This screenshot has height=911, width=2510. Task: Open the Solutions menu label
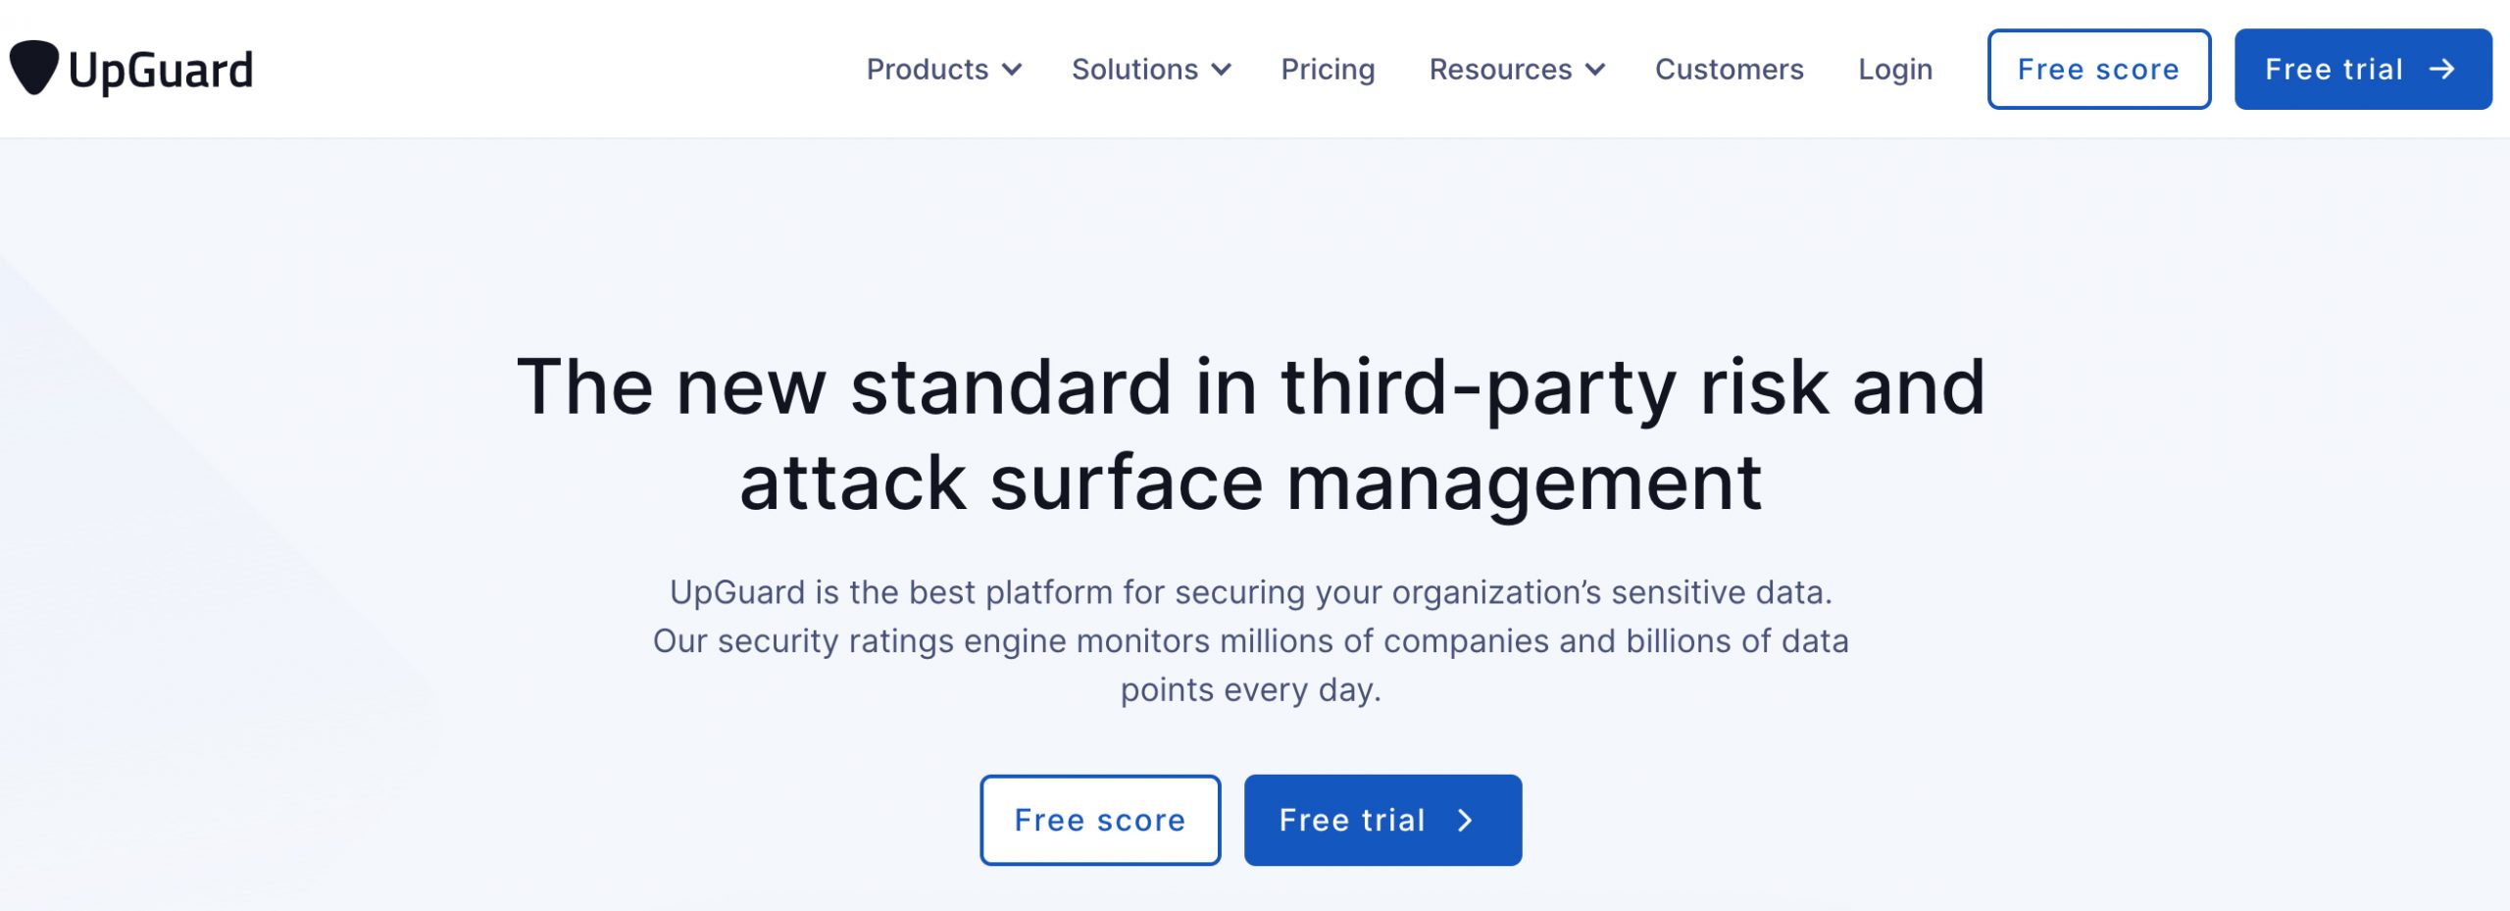coord(1134,70)
